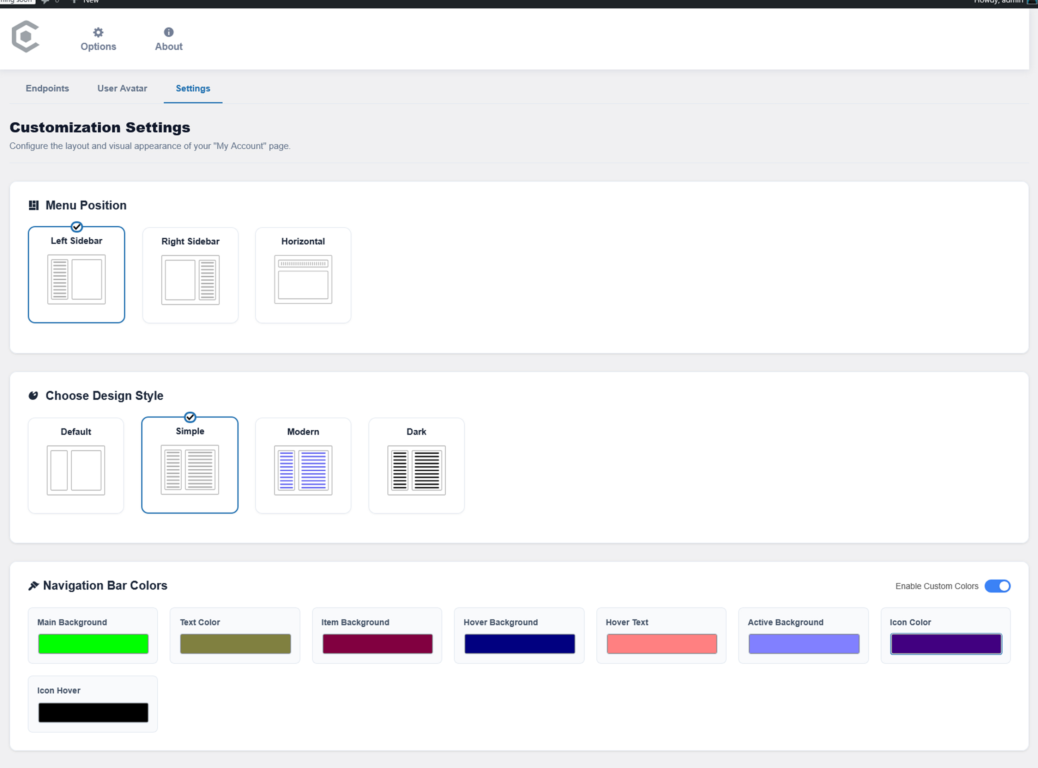Pick the Hover Text color swatch

point(661,644)
